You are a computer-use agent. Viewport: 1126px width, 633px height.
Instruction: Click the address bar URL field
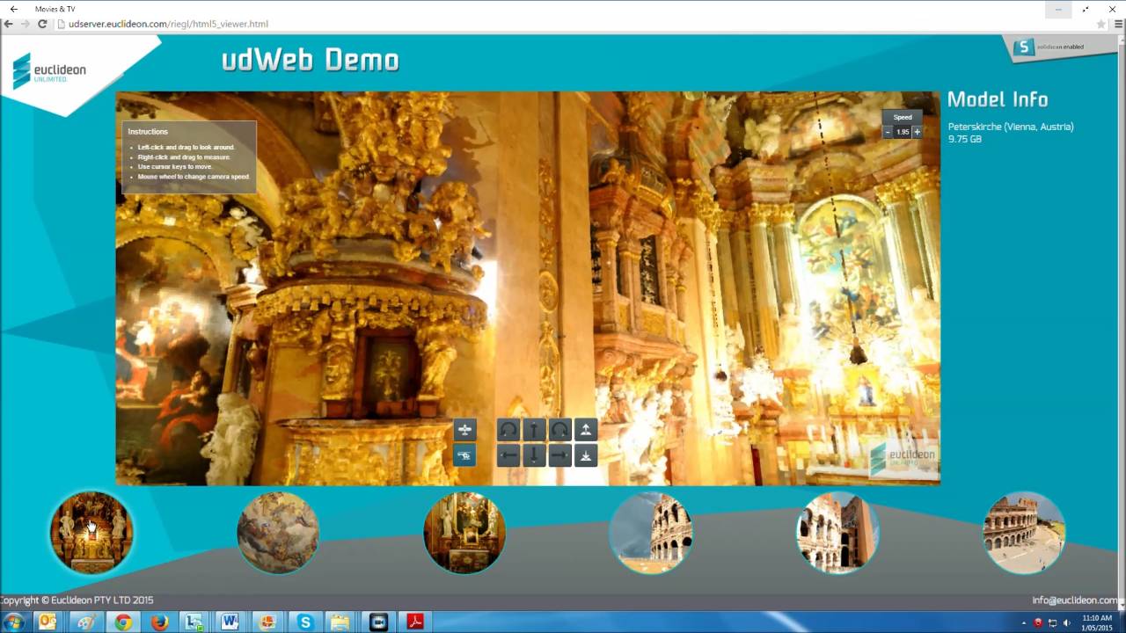coord(572,24)
